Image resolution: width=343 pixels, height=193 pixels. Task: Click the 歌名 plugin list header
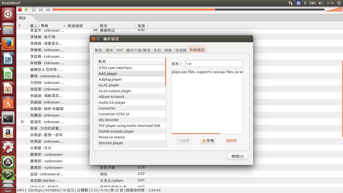click(132, 62)
